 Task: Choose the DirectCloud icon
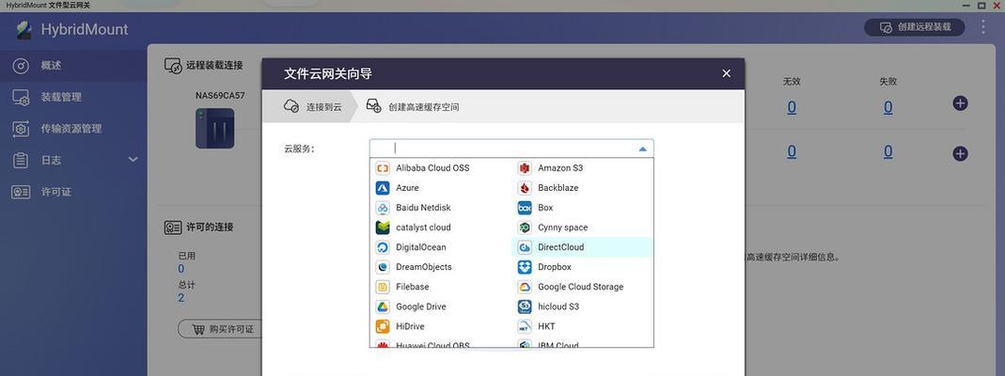[x=525, y=247]
